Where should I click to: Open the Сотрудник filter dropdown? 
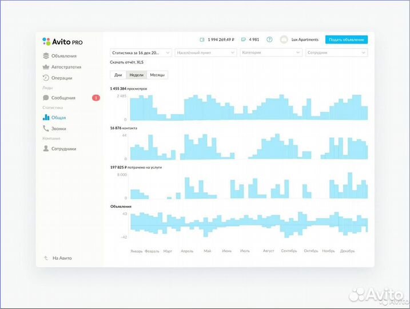point(336,52)
